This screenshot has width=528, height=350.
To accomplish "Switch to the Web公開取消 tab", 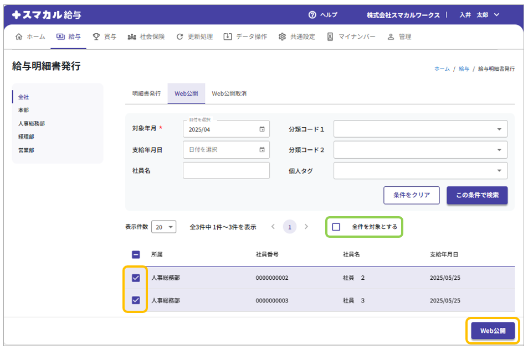I will pyautogui.click(x=229, y=94).
